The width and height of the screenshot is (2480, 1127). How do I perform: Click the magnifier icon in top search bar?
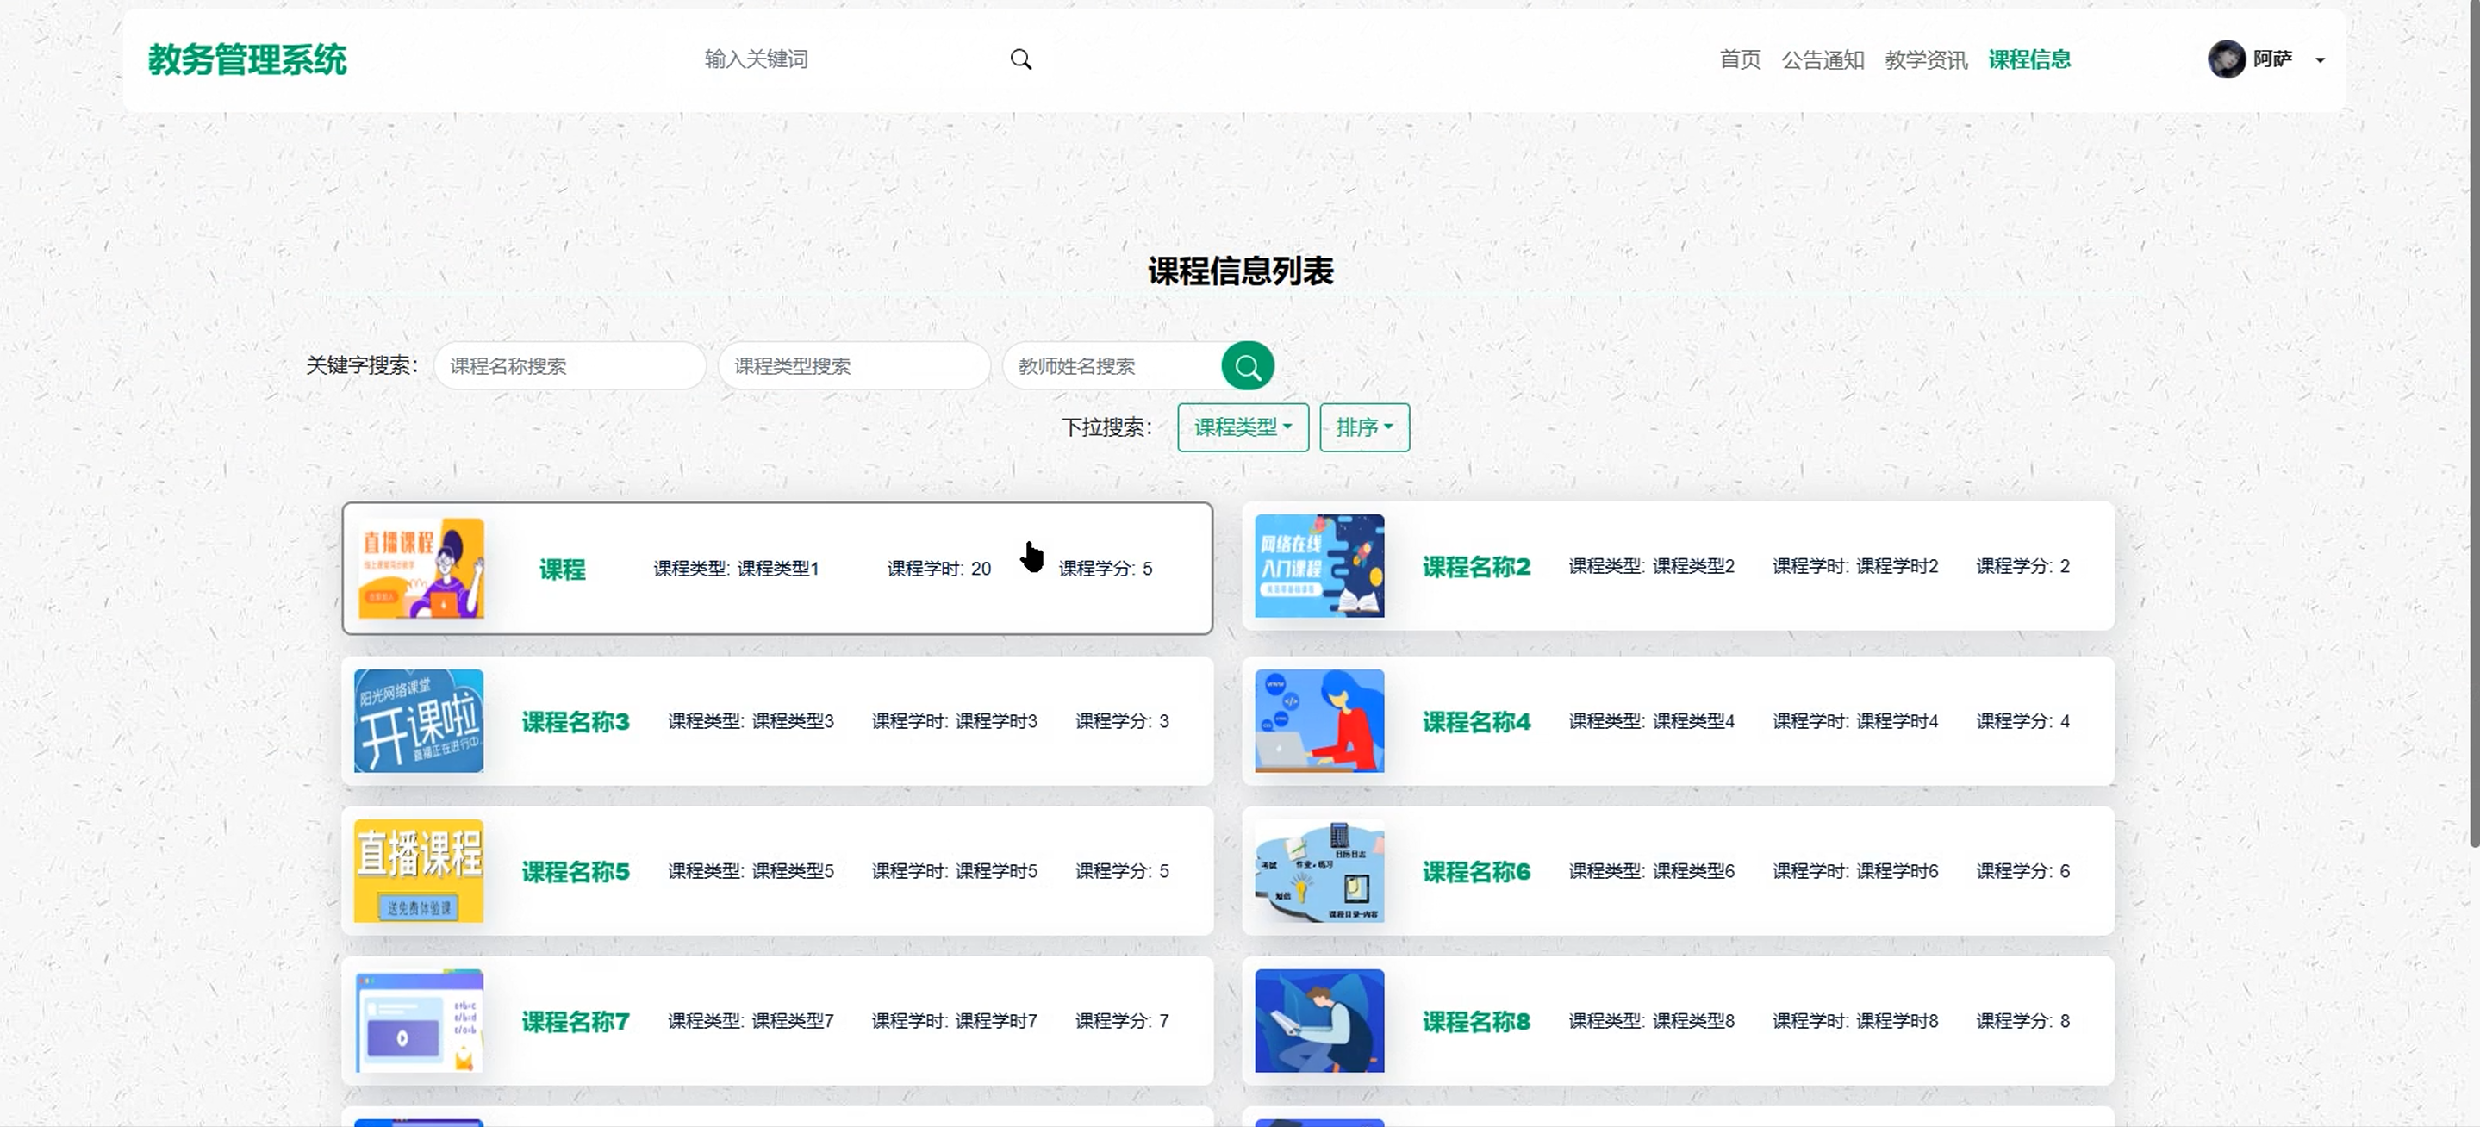pyautogui.click(x=1020, y=59)
